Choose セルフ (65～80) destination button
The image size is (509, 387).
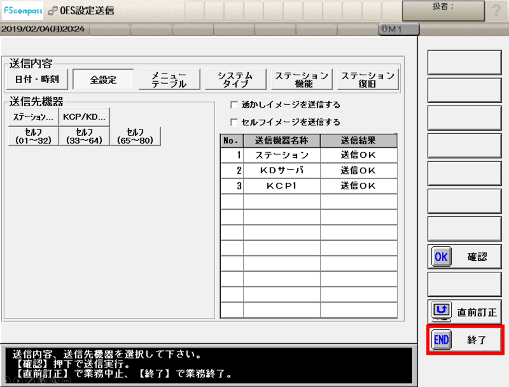pos(135,136)
